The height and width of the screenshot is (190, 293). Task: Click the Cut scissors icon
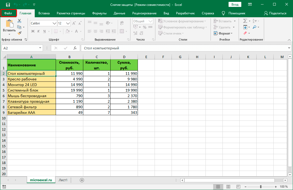pyautogui.click(x=19, y=21)
